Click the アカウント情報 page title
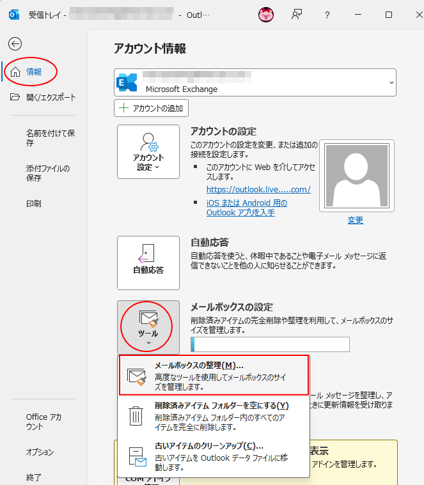Screen dimensions: 424x485 [x=150, y=49]
